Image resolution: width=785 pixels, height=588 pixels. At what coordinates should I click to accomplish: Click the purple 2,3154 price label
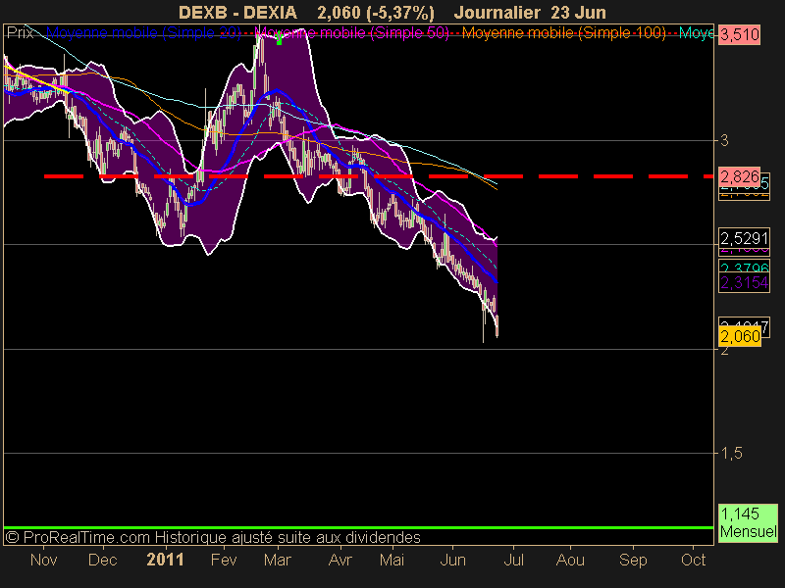coord(744,282)
